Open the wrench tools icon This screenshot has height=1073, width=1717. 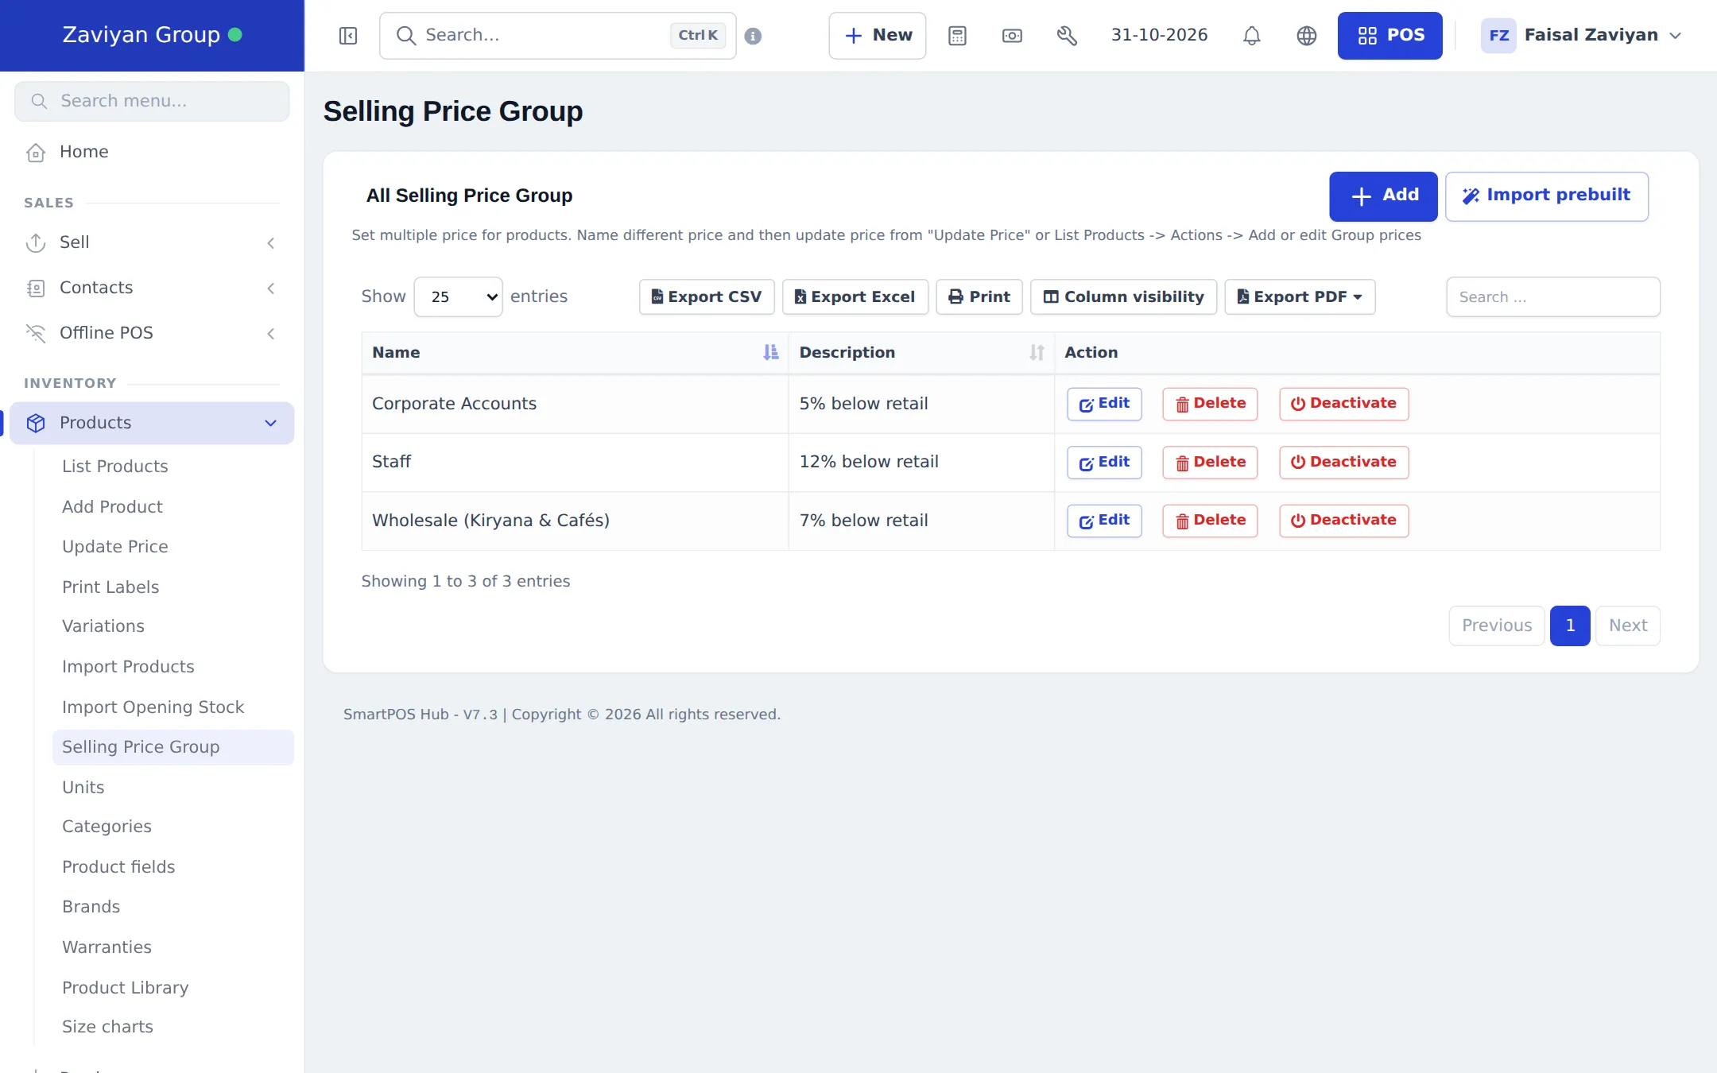click(x=1067, y=36)
